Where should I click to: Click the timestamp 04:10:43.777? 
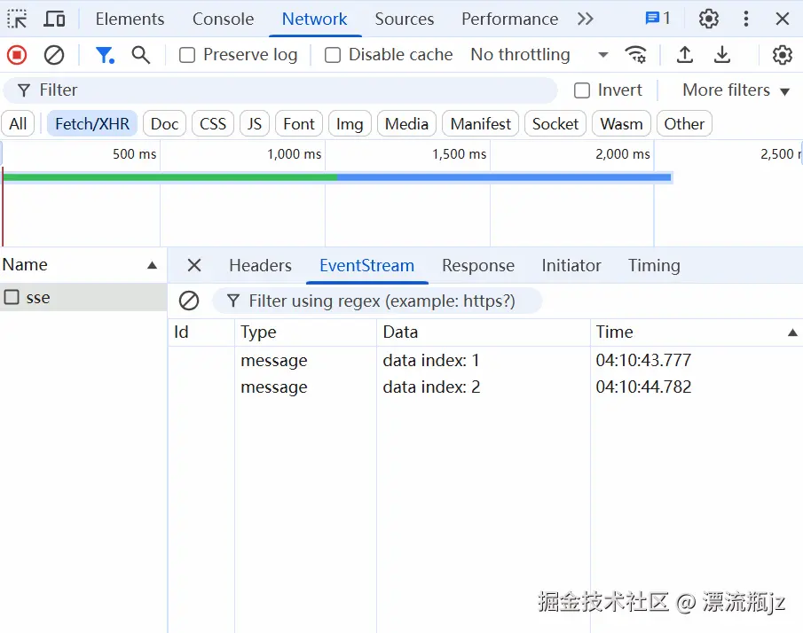(x=643, y=360)
